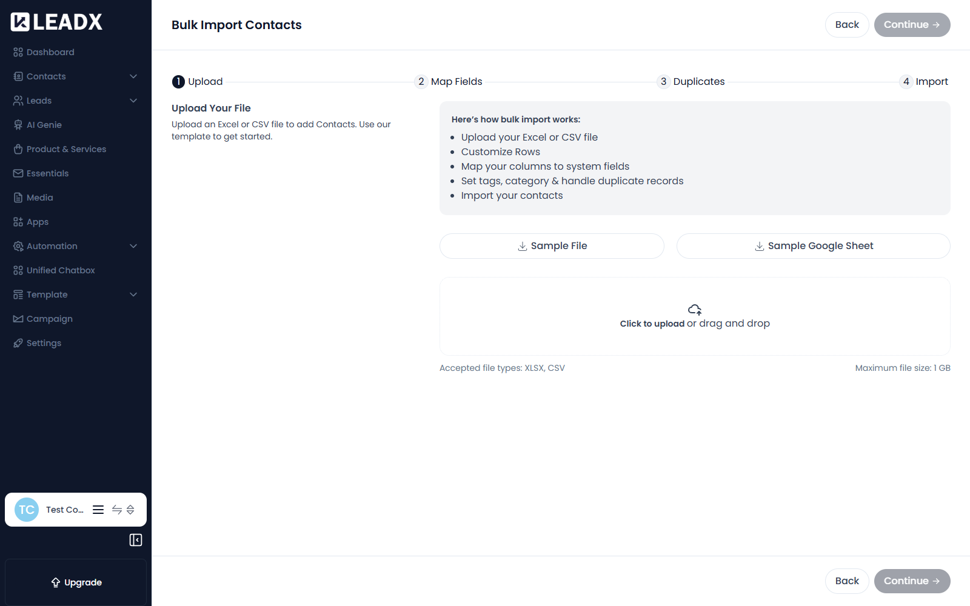Click the switch account arrows icon
This screenshot has width=970, height=606.
117,510
